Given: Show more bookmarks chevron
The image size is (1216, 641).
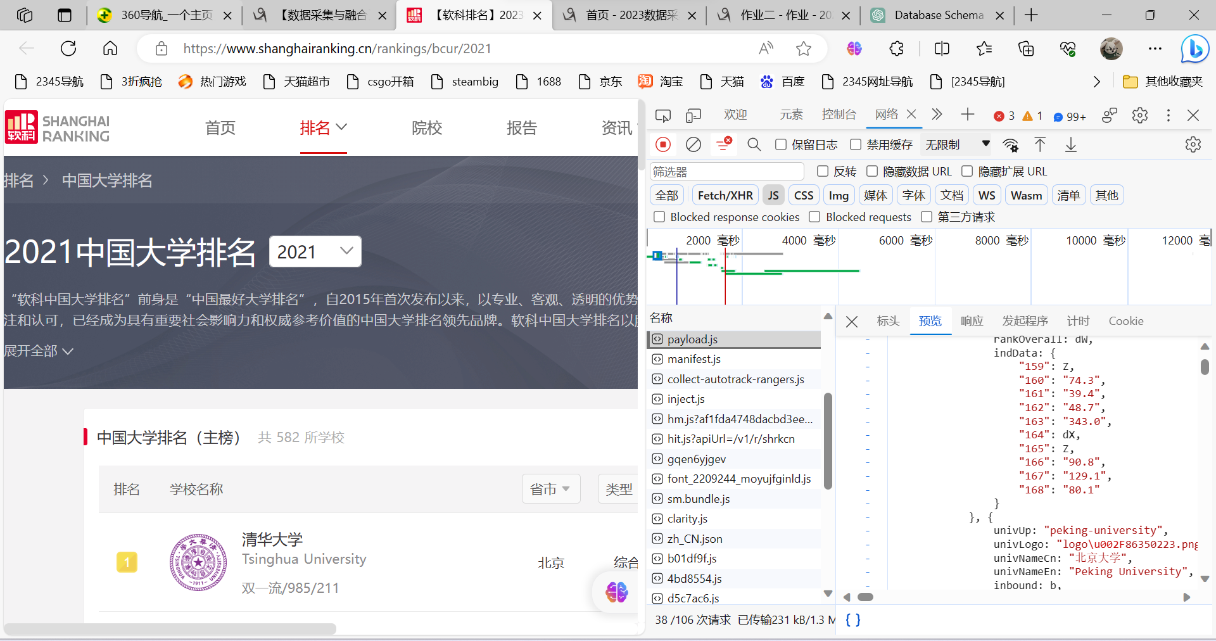Looking at the screenshot, I should (1097, 82).
